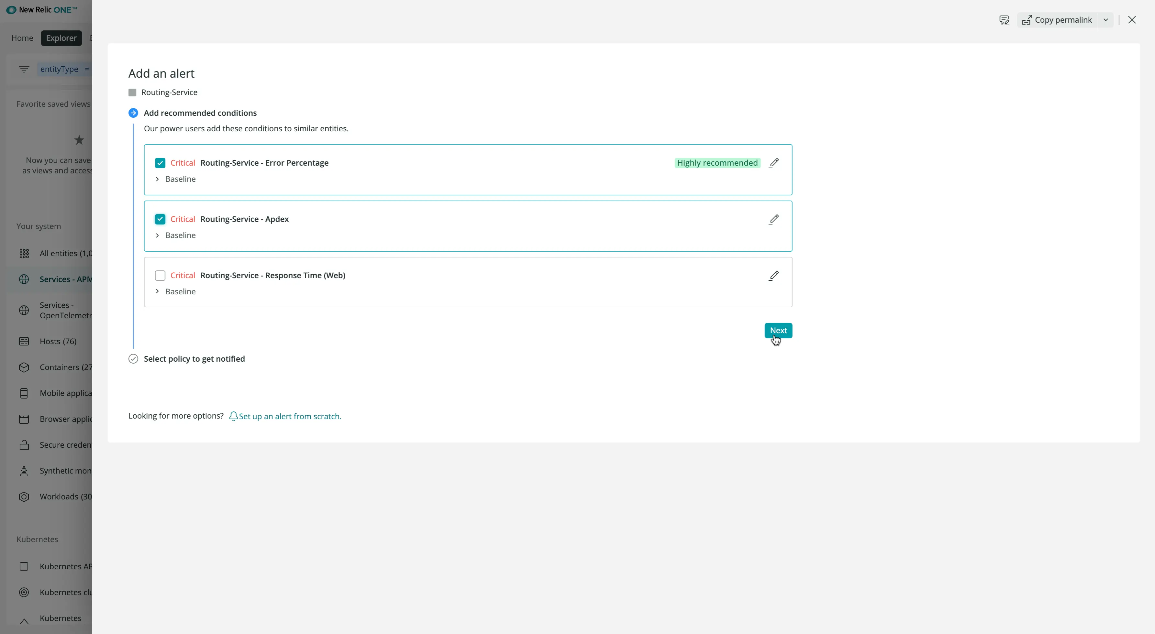Expand the Error Percentage Baseline section

click(x=157, y=179)
